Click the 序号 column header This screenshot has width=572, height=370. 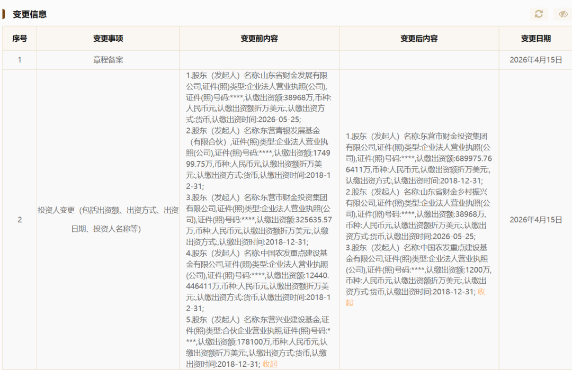20,39
